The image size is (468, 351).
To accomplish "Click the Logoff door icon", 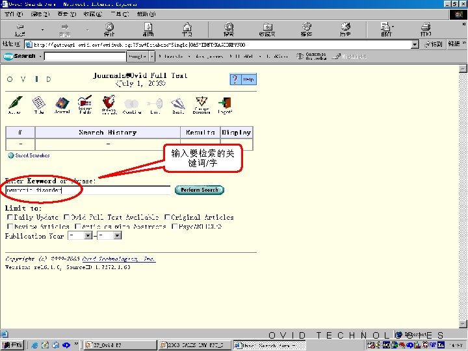I will 225,105.
